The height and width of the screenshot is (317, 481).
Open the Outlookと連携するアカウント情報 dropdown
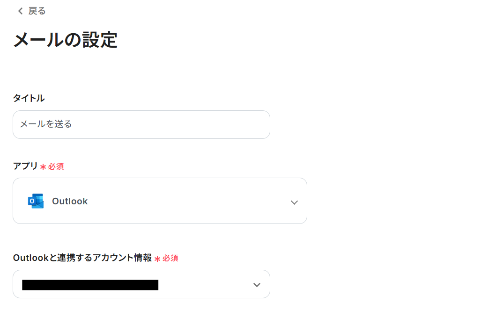[x=141, y=284]
